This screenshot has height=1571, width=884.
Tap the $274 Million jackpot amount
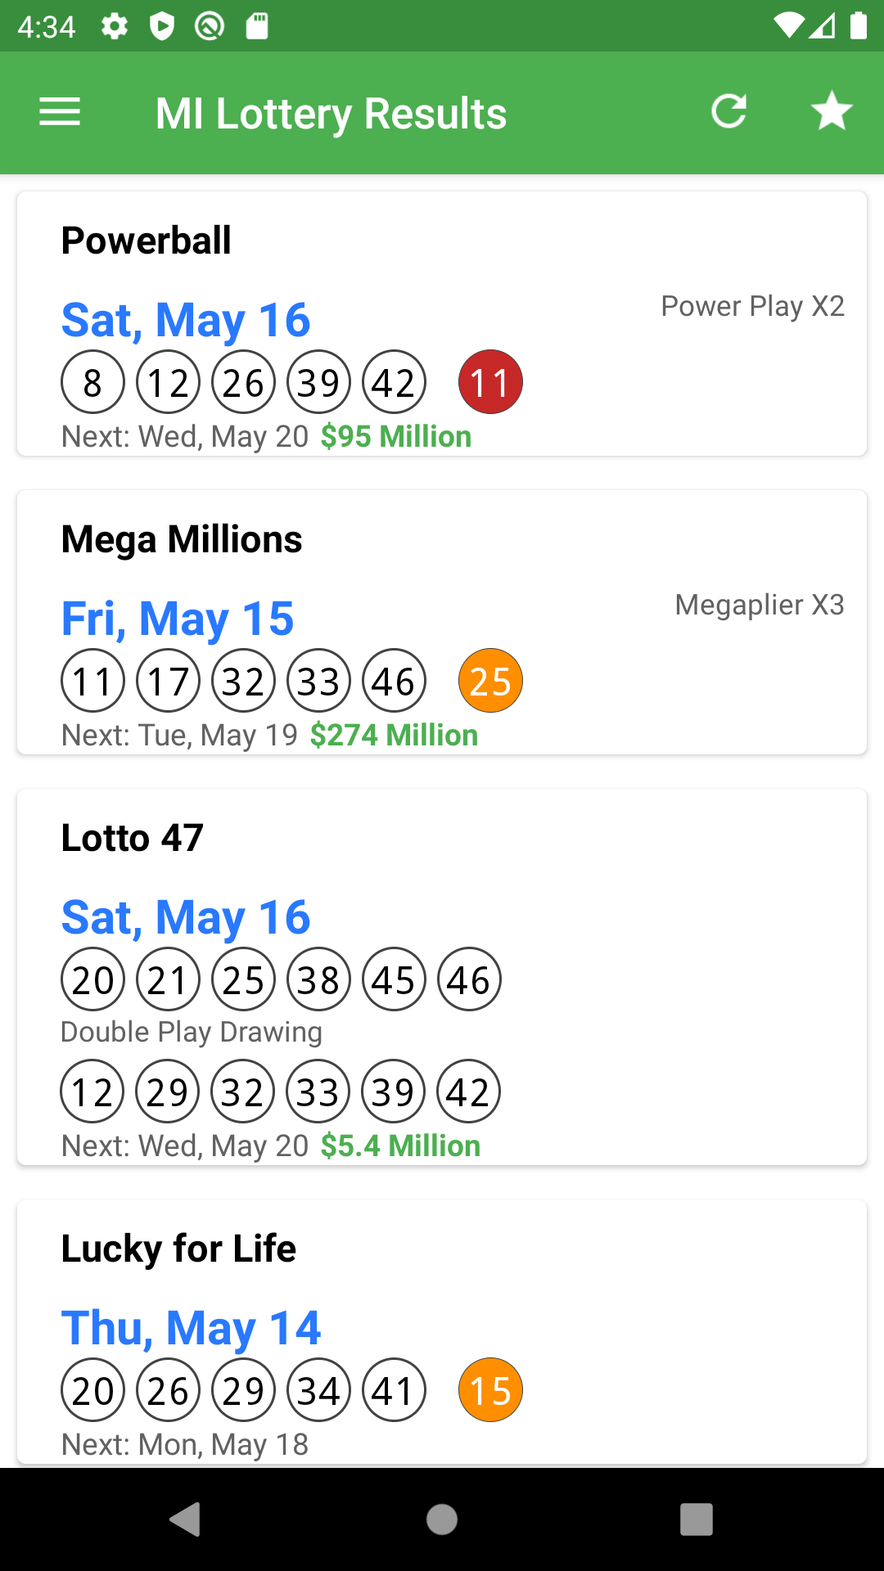tap(394, 736)
